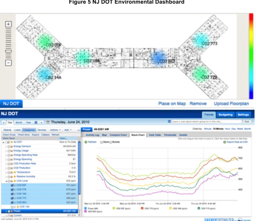Click the Relative Humidity warning triangle icon

tap(15, 177)
